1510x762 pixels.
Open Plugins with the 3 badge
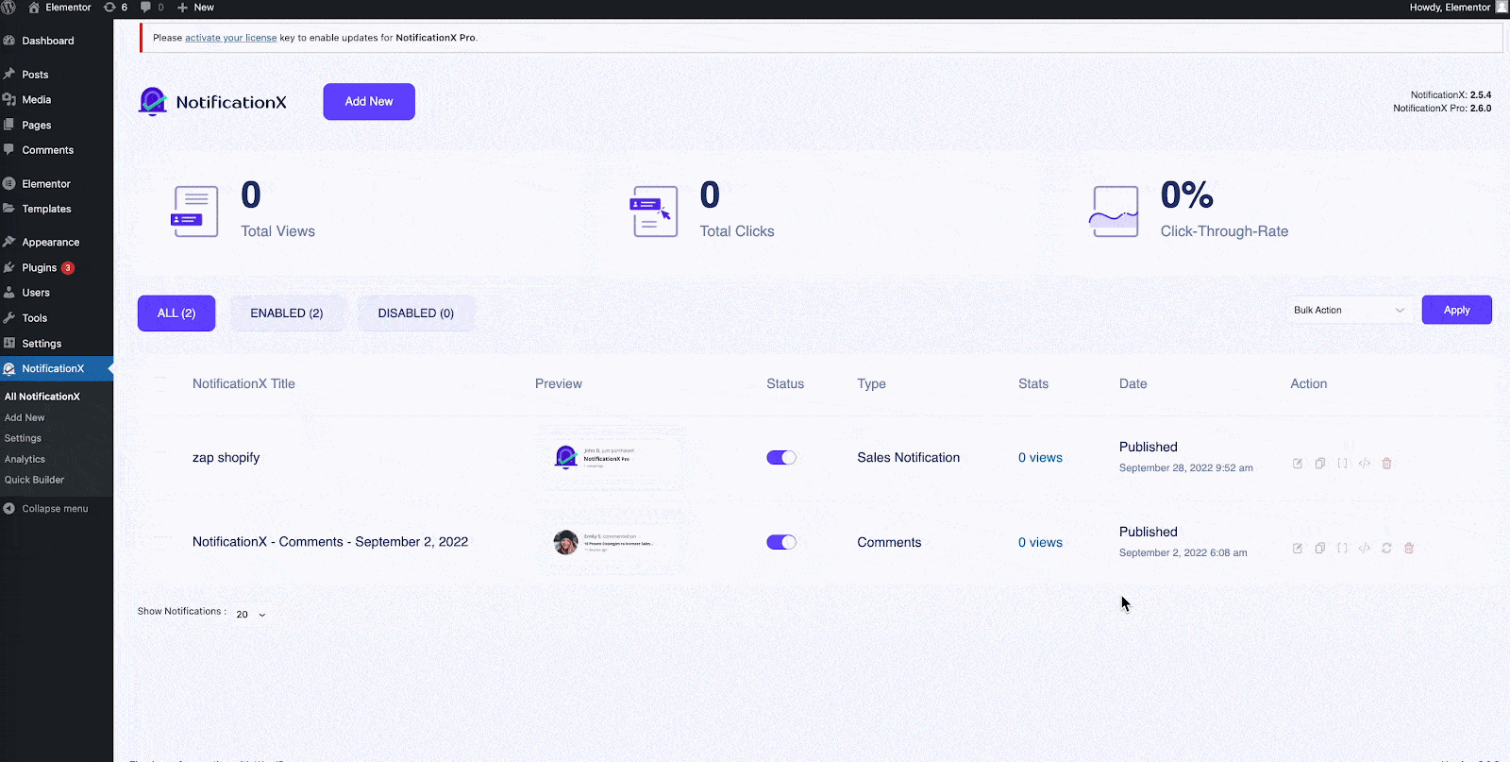(47, 268)
